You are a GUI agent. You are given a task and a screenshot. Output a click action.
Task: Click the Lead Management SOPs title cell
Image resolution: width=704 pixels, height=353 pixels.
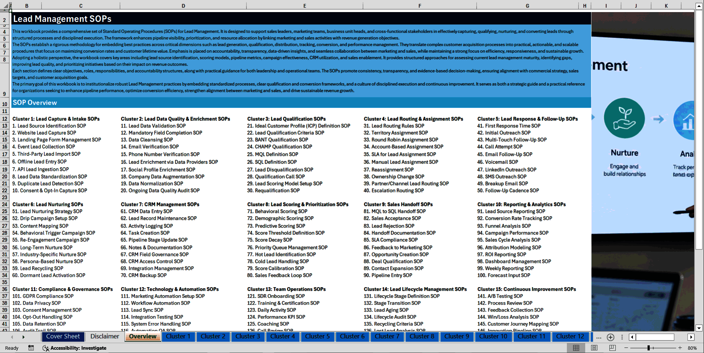[x=301, y=19]
